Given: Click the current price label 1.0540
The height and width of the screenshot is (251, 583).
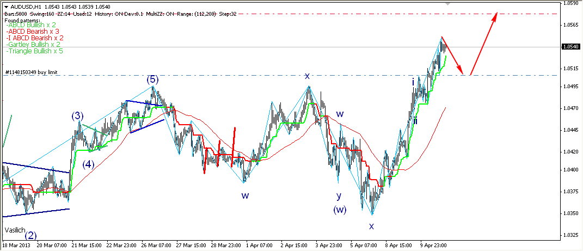Looking at the screenshot, I should [573, 47].
